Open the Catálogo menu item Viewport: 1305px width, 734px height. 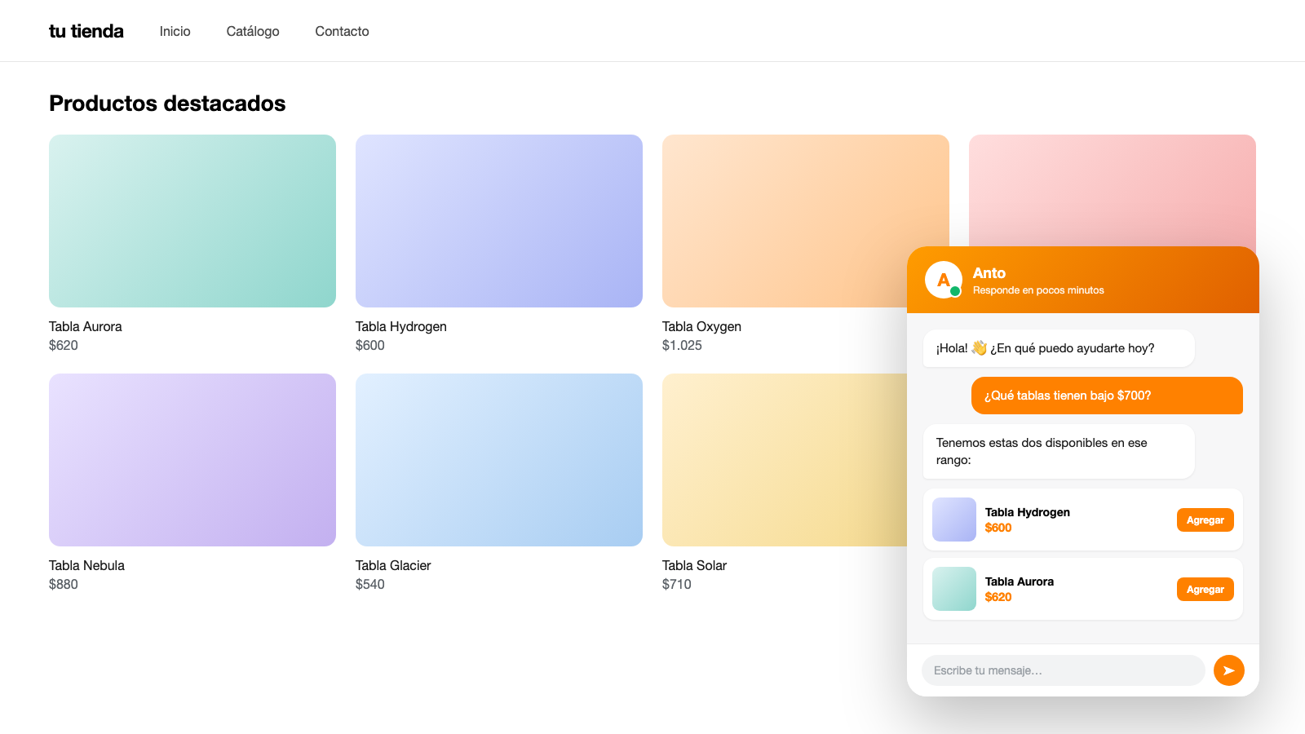[253, 31]
